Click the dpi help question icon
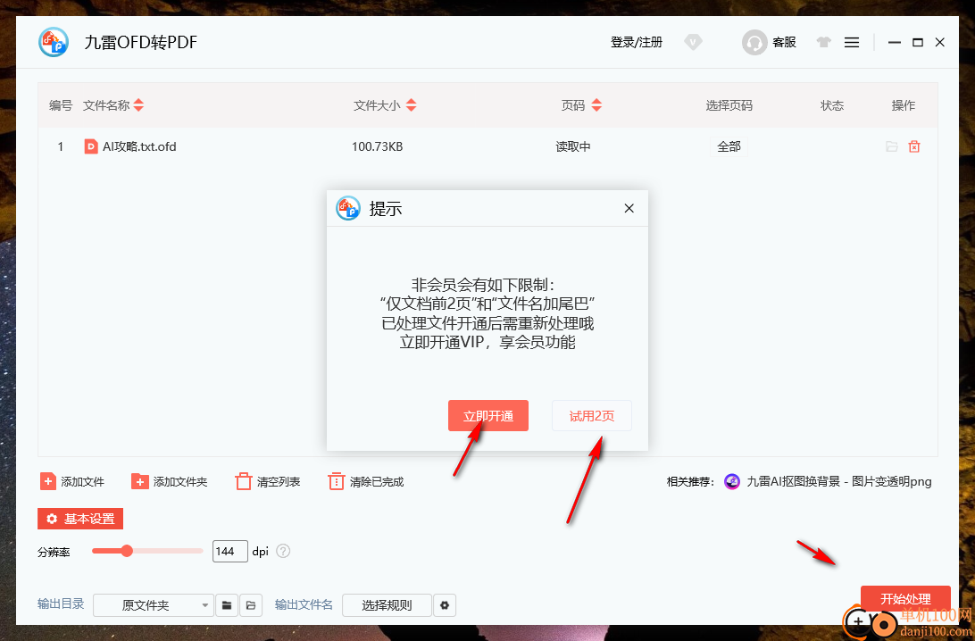Viewport: 975px width, 641px height. tap(283, 551)
